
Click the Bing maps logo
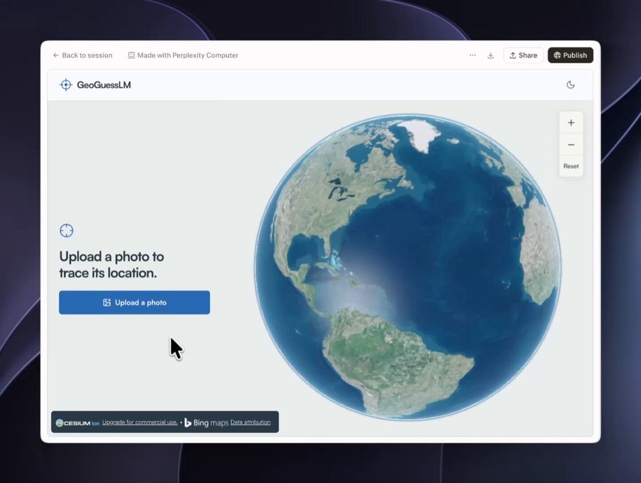point(206,423)
